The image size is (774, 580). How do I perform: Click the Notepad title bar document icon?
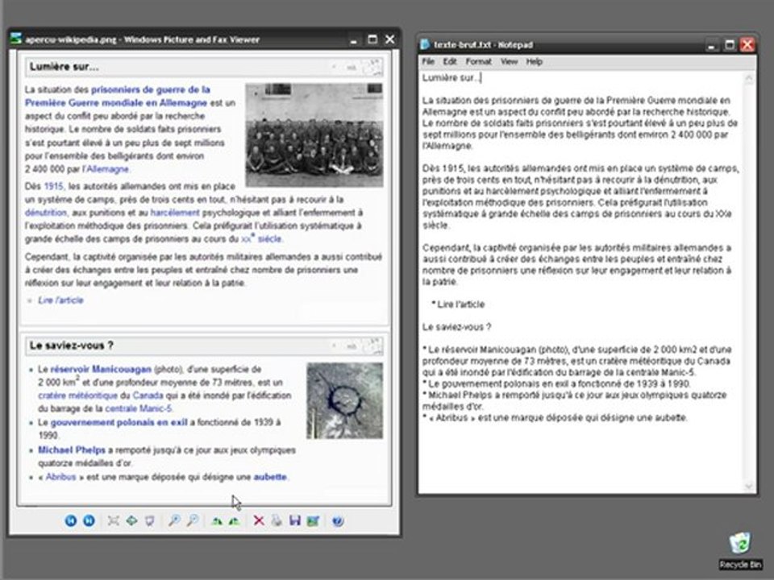click(425, 44)
